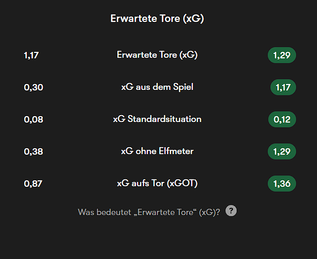317x259 pixels.
Task: Click the left value 0,38
Action: pyautogui.click(x=33, y=152)
